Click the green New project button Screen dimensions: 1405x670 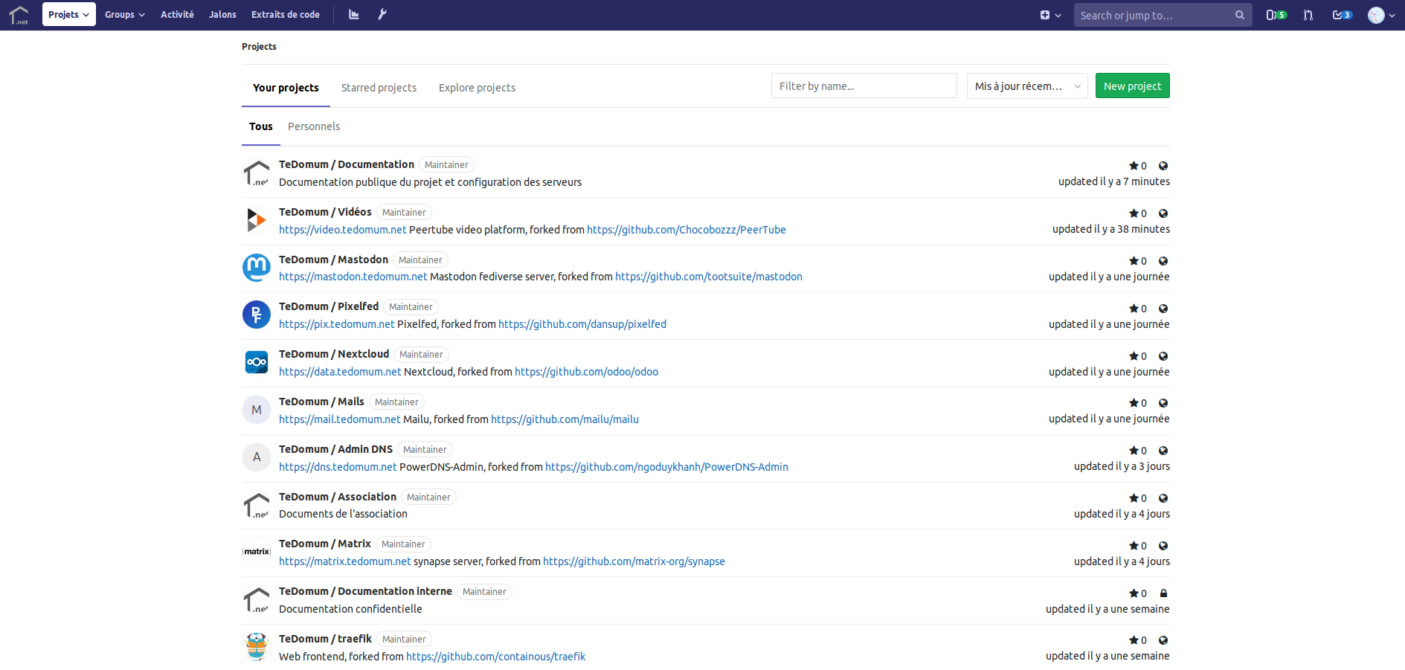click(x=1132, y=86)
